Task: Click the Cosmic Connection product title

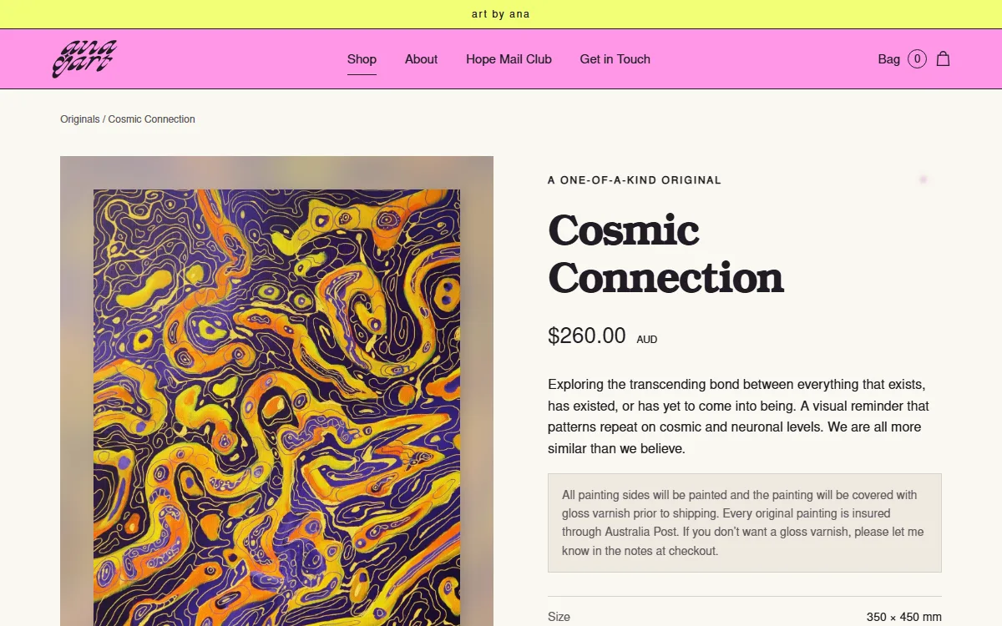Action: coord(665,254)
